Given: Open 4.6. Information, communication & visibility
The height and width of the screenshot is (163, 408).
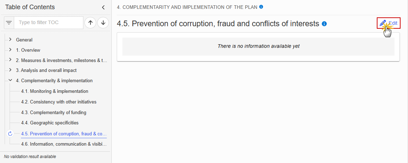Looking at the screenshot, I should 64,144.
